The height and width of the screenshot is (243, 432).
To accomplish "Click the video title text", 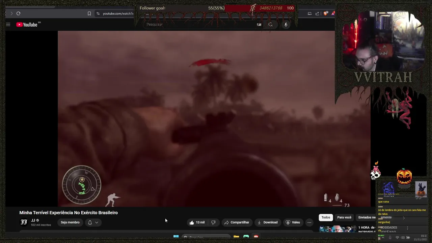I will pyautogui.click(x=69, y=213).
